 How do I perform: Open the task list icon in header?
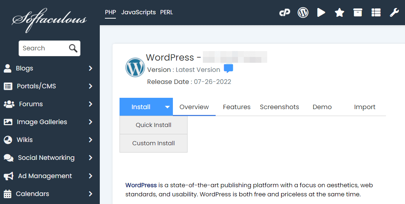pyautogui.click(x=376, y=13)
